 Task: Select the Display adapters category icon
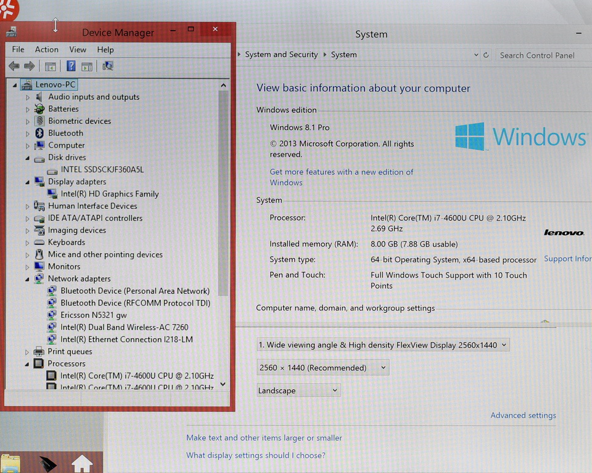pos(39,182)
